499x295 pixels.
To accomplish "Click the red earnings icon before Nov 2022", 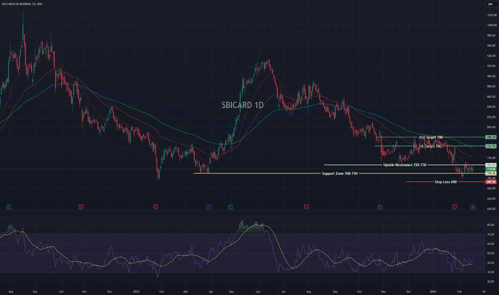I will click(81, 207).
